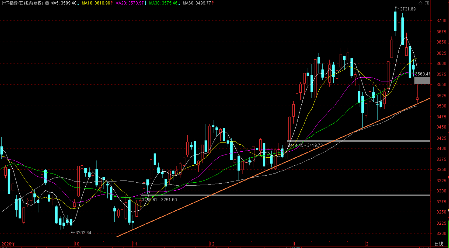Click the 3650 level on price axis

pos(441,42)
